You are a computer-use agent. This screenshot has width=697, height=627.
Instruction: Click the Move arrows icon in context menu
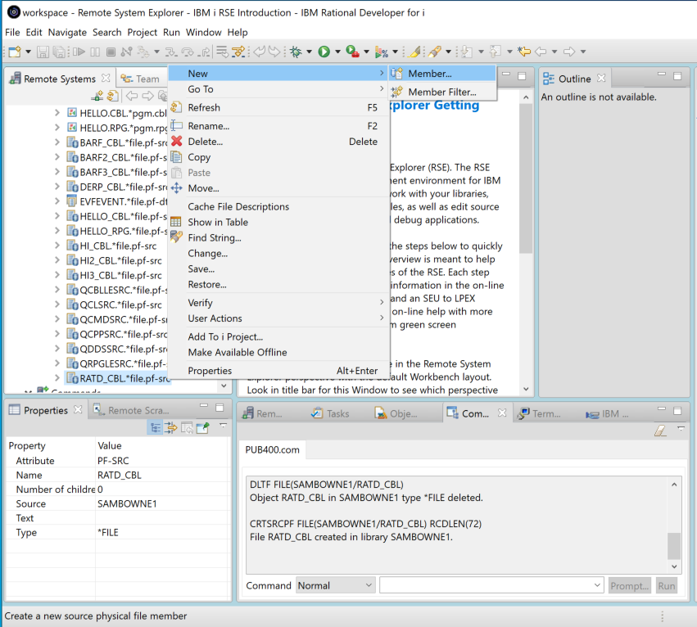[x=176, y=188]
